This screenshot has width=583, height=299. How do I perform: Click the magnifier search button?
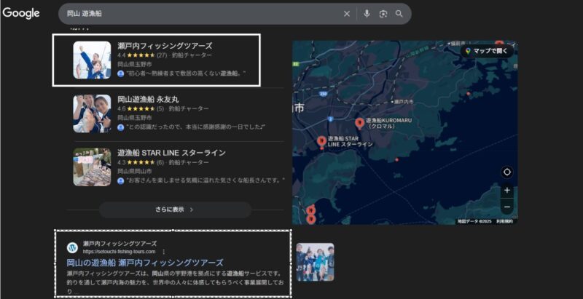(x=399, y=14)
